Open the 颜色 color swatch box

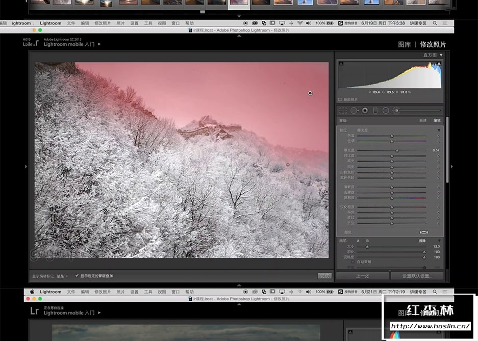pyautogui.click(x=424, y=232)
